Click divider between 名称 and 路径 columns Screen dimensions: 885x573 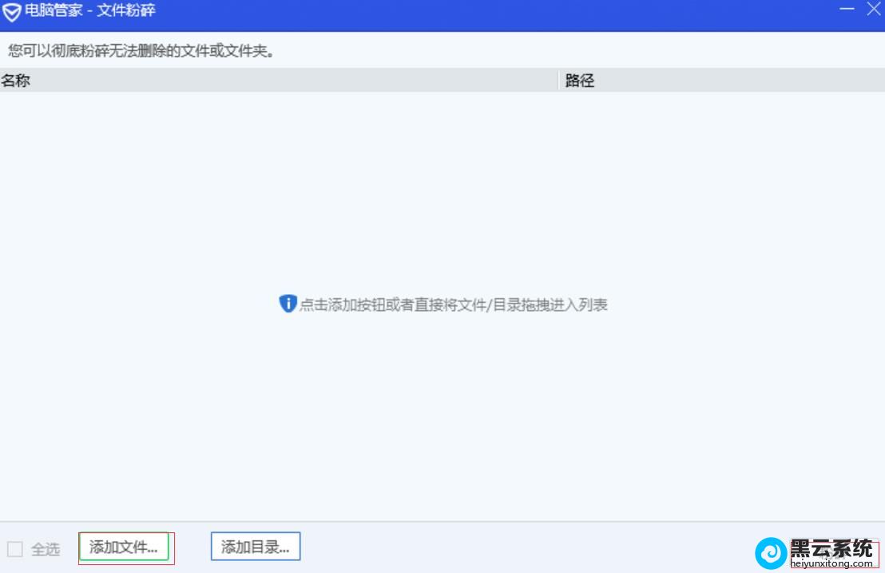click(558, 81)
